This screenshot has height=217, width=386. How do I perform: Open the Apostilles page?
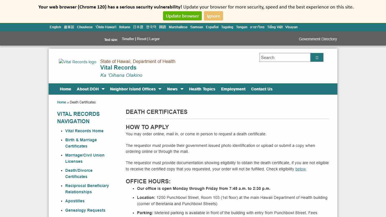pos(75,201)
